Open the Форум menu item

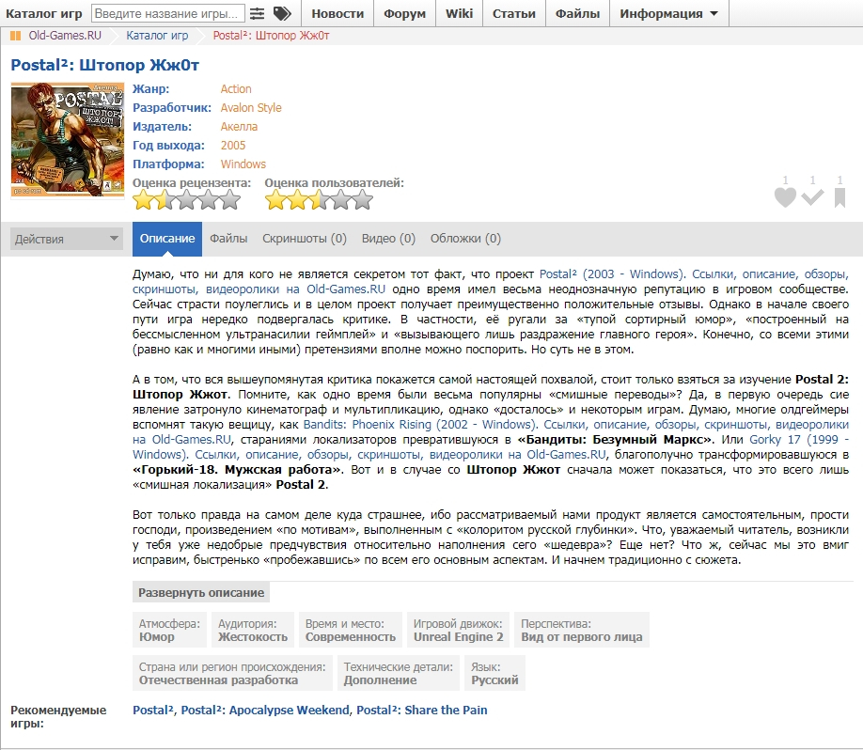click(x=404, y=13)
